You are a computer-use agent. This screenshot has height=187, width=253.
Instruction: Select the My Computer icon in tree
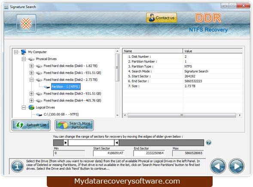click(24, 52)
